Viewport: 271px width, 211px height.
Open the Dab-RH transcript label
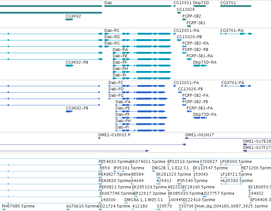pos(120,69)
